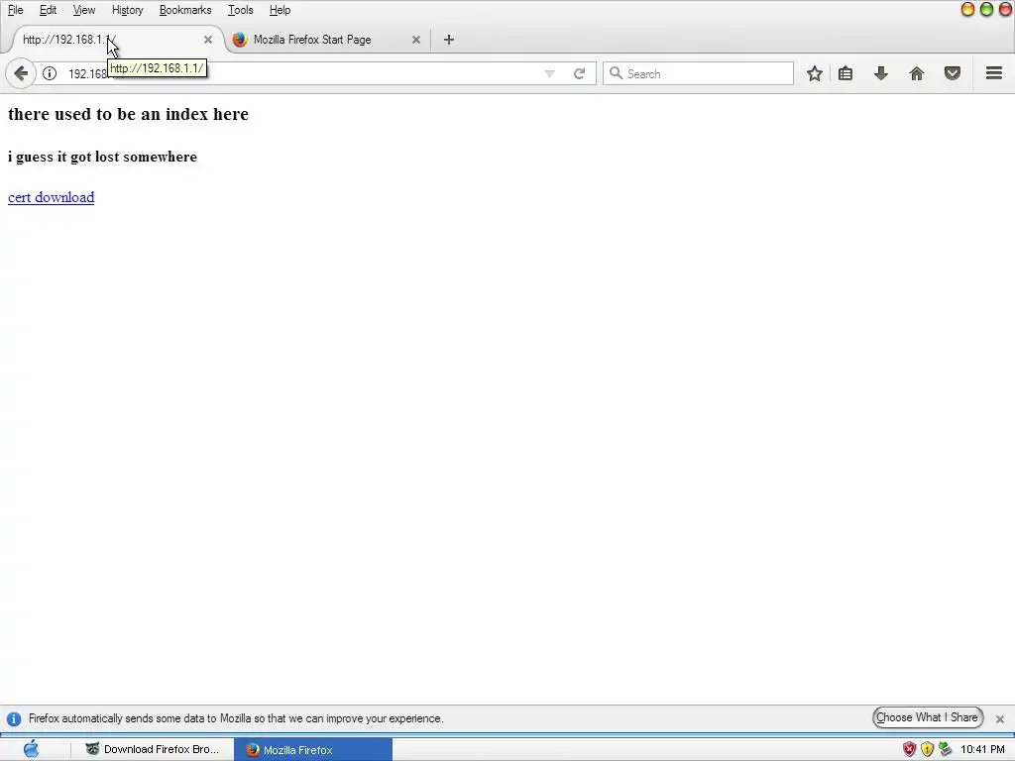This screenshot has height=761, width=1015.
Task: Click the search magnifier icon
Action: (617, 73)
